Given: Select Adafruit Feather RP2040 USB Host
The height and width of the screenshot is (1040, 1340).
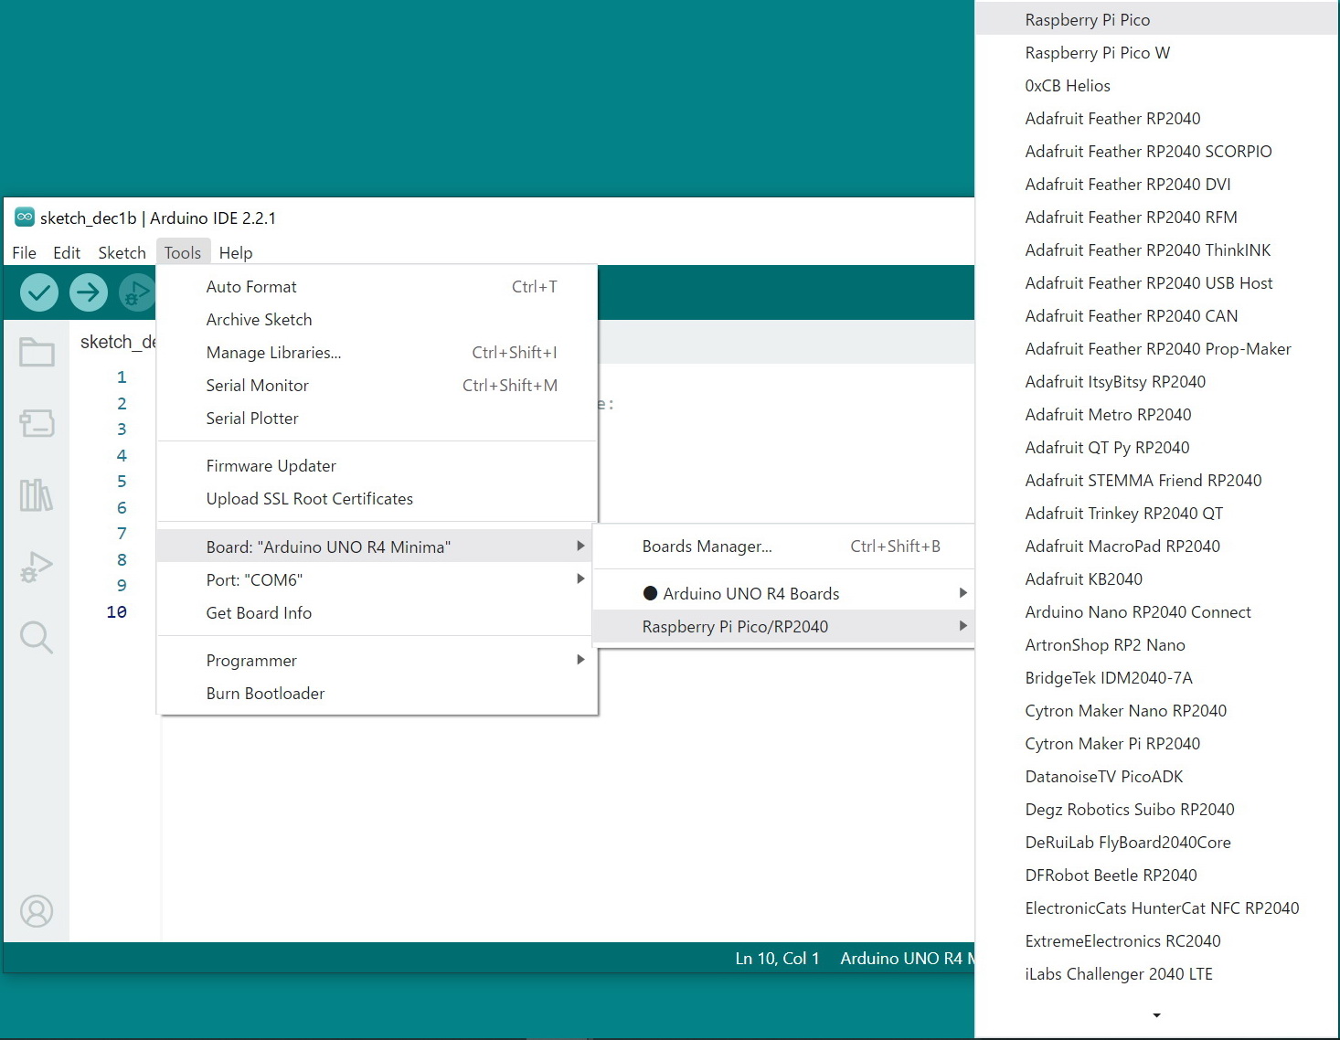Looking at the screenshot, I should 1156,283.
